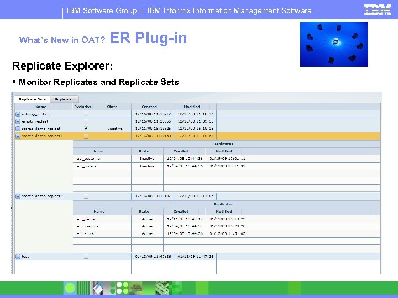Expand the empty_replset row
This screenshot has height=298, width=398.
[18, 121]
